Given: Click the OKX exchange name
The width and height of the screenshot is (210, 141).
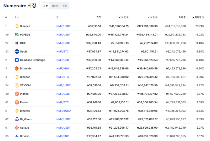Looking at the screenshot, I should coord(23,43).
